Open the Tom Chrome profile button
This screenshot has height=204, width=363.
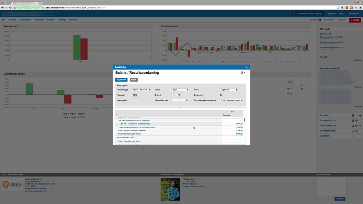(x=359, y=3)
